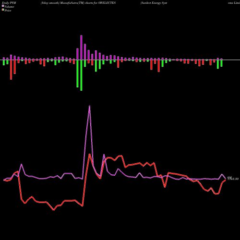
Task: Select the 'Price' legend label
Action: (x=8, y=11)
